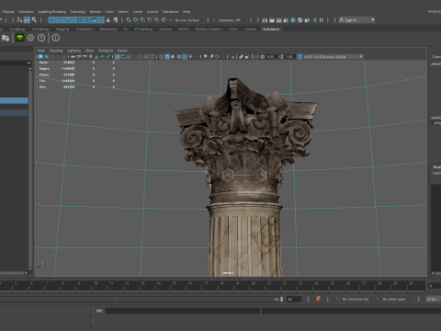Open the Render View window icon
Viewport: 441px width, 331px height.
tap(265, 20)
